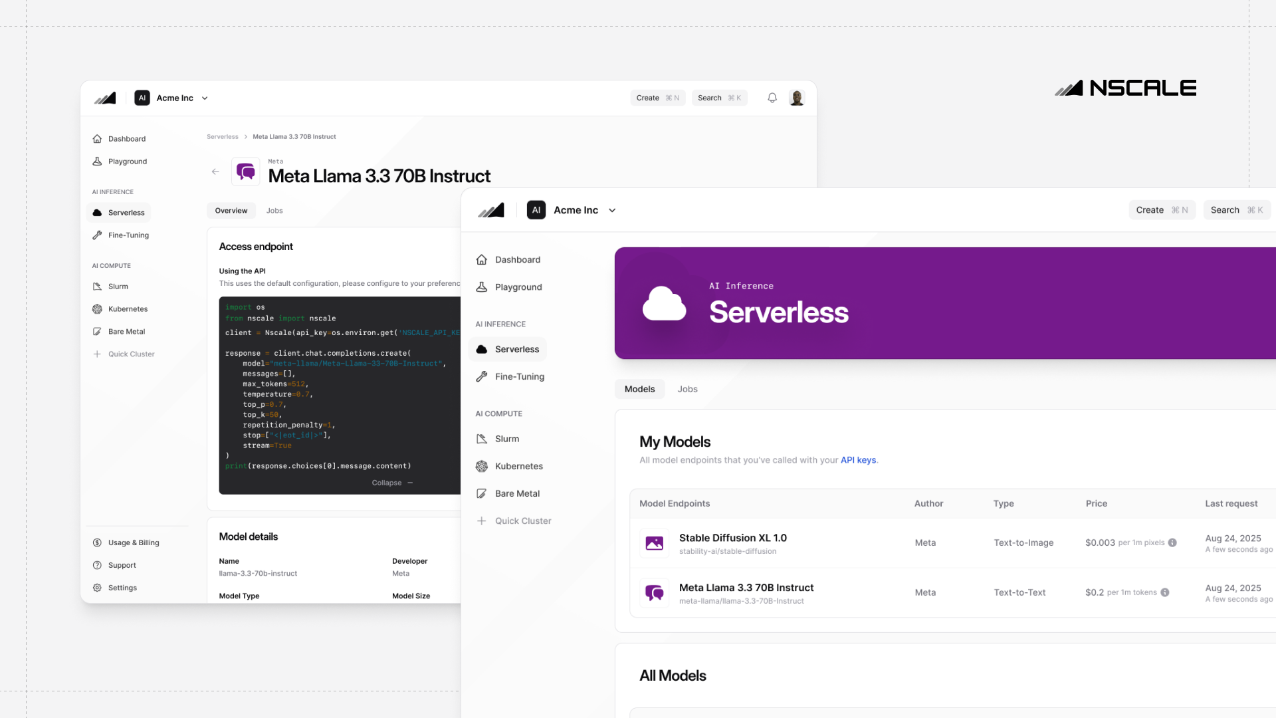
Task: Click Settings gear in back window sidebar
Action: tap(97, 588)
